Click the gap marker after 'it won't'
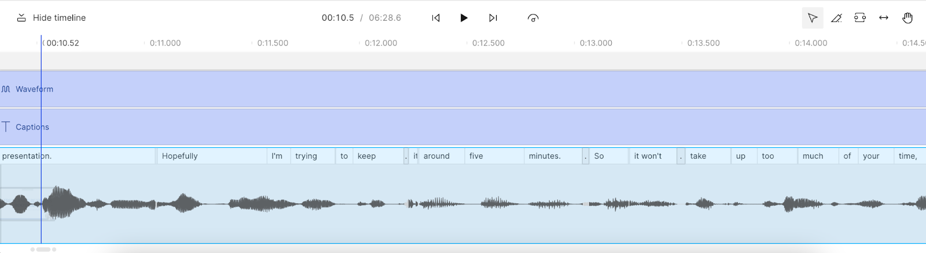Viewport: 926px width, 253px height. (681, 156)
